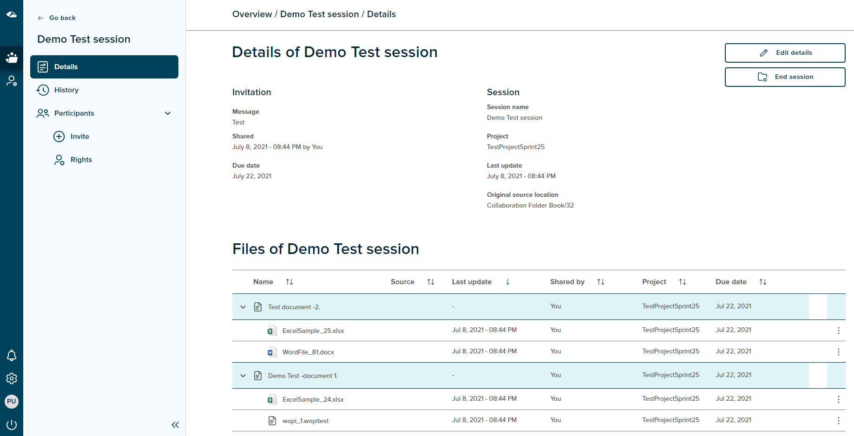Switch to the History section
854x436 pixels.
pyautogui.click(x=66, y=90)
